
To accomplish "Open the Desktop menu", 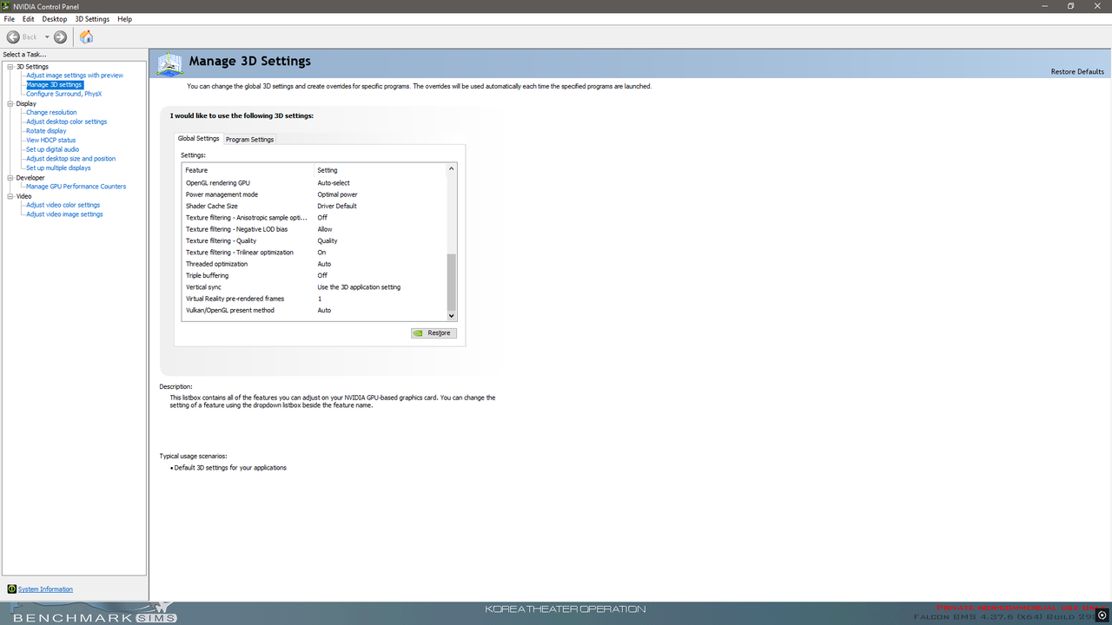I will (x=54, y=18).
